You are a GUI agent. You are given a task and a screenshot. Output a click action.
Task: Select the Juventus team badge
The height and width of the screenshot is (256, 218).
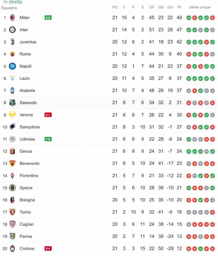[13, 42]
